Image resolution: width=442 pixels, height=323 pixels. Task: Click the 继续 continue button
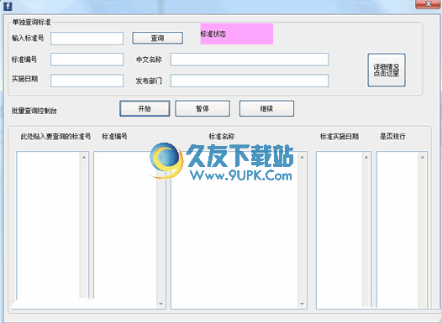click(x=266, y=108)
